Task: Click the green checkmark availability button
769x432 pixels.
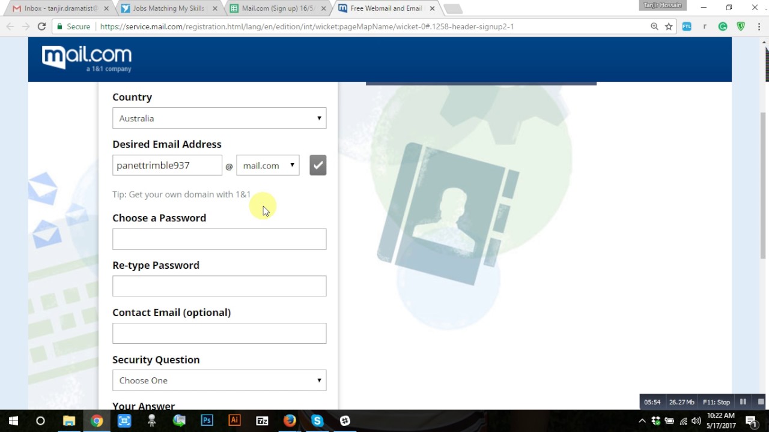Action: [318, 165]
